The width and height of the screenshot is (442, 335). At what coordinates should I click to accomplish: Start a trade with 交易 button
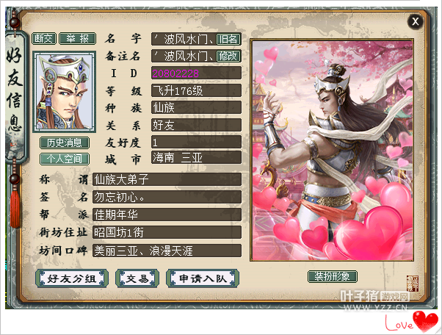137,278
